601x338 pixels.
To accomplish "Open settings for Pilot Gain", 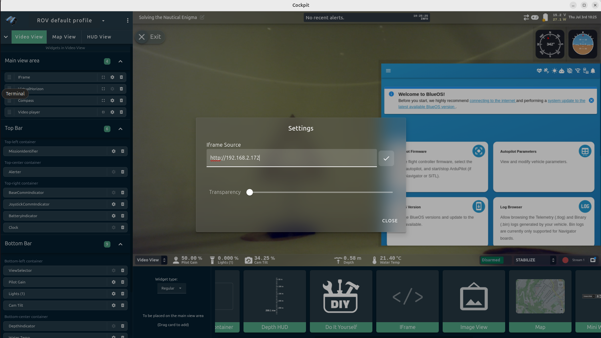I will tap(114, 282).
